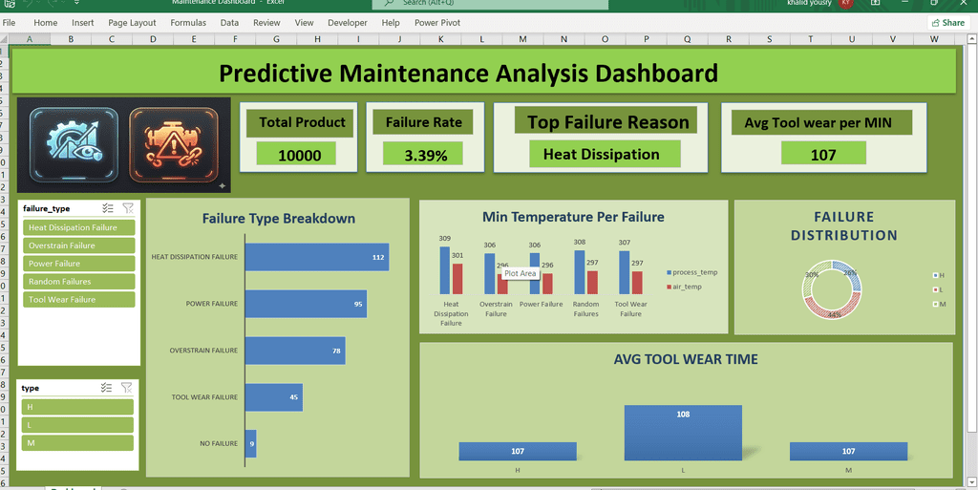Select the Heat Dissipation Failure bar
Image resolution: width=978 pixels, height=490 pixels.
coord(317,257)
